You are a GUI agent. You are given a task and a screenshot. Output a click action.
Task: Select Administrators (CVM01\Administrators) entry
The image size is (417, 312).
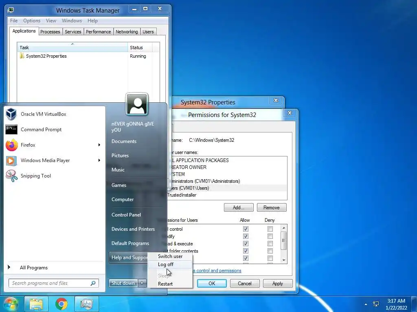point(228,181)
